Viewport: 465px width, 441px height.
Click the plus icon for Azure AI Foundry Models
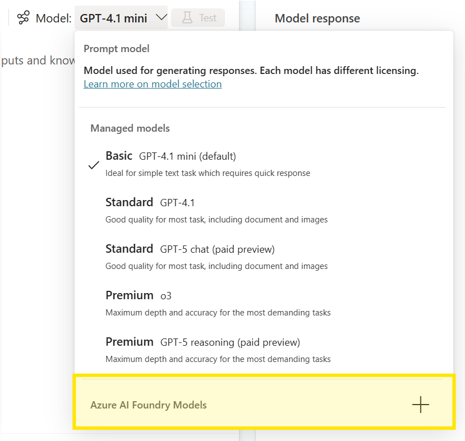coord(421,405)
